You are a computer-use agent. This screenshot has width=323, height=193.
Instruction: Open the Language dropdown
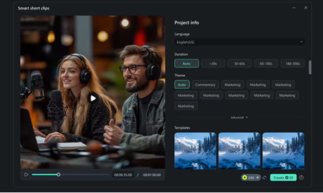240,42
